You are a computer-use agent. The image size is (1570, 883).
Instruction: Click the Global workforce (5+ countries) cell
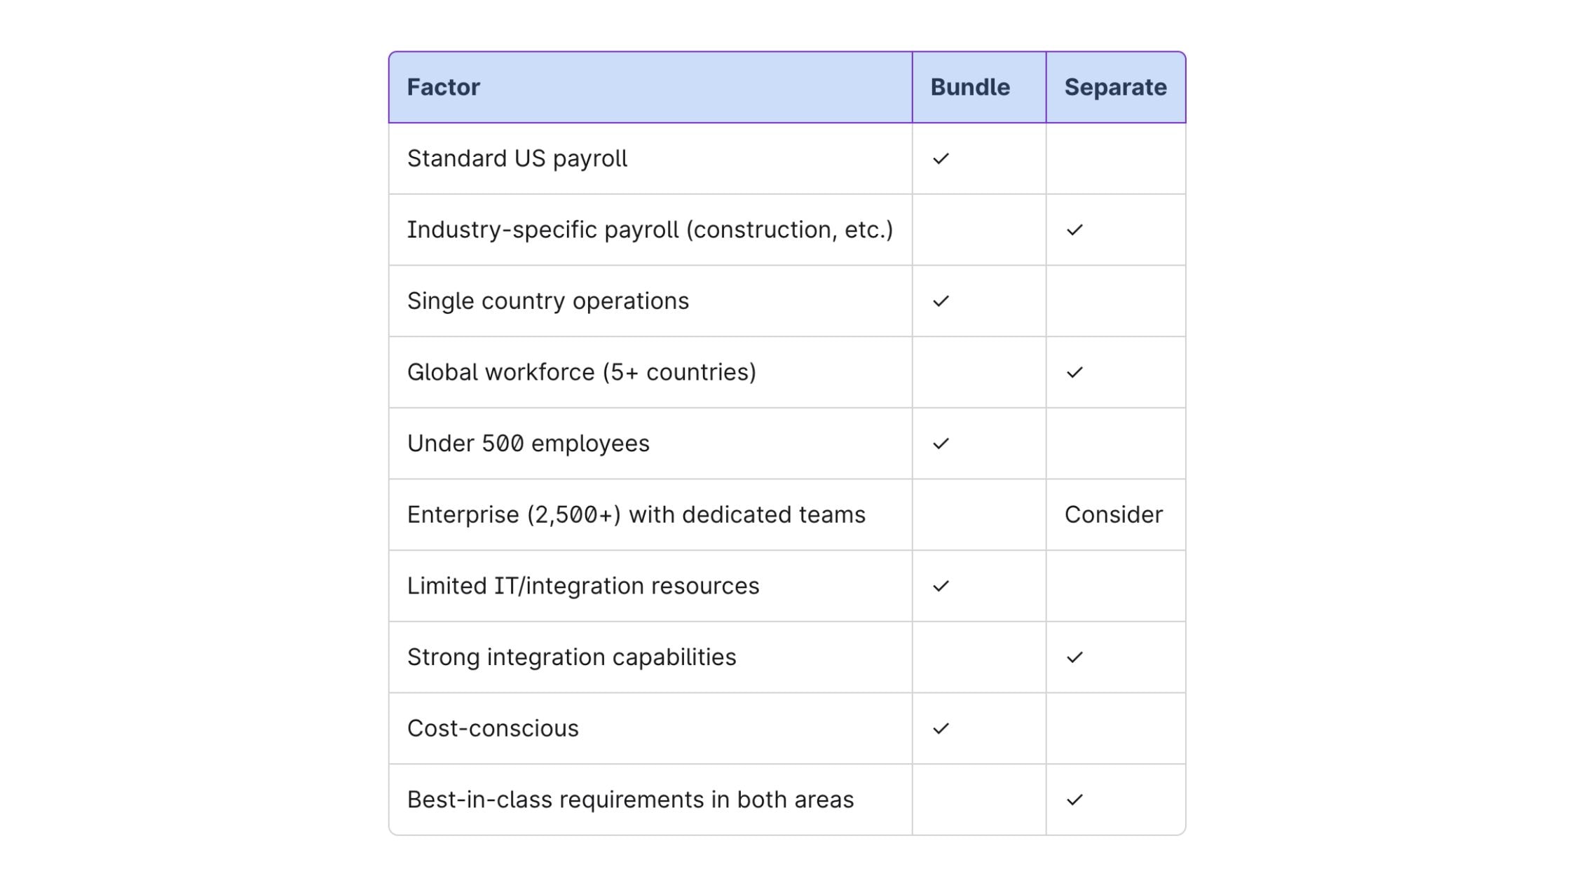tap(650, 372)
